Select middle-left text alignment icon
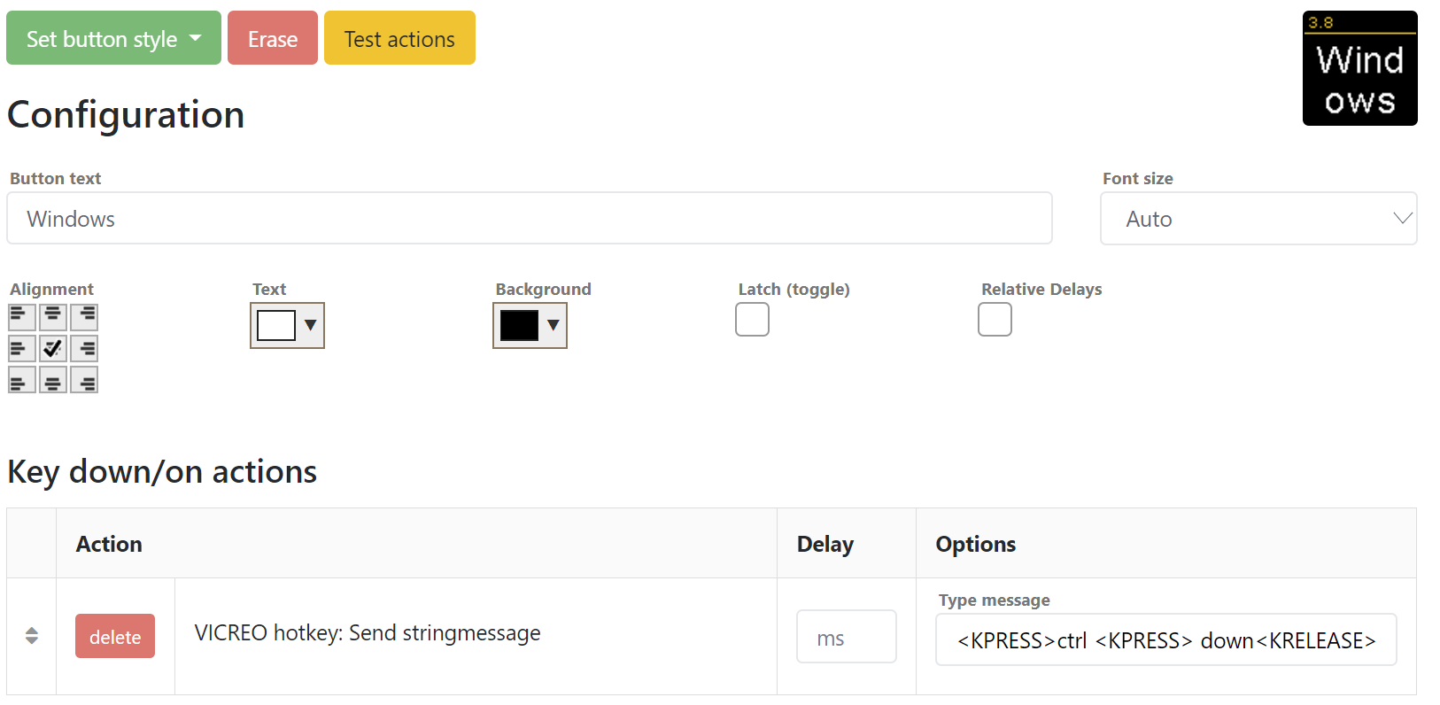This screenshot has height=705, width=1440. tap(22, 348)
